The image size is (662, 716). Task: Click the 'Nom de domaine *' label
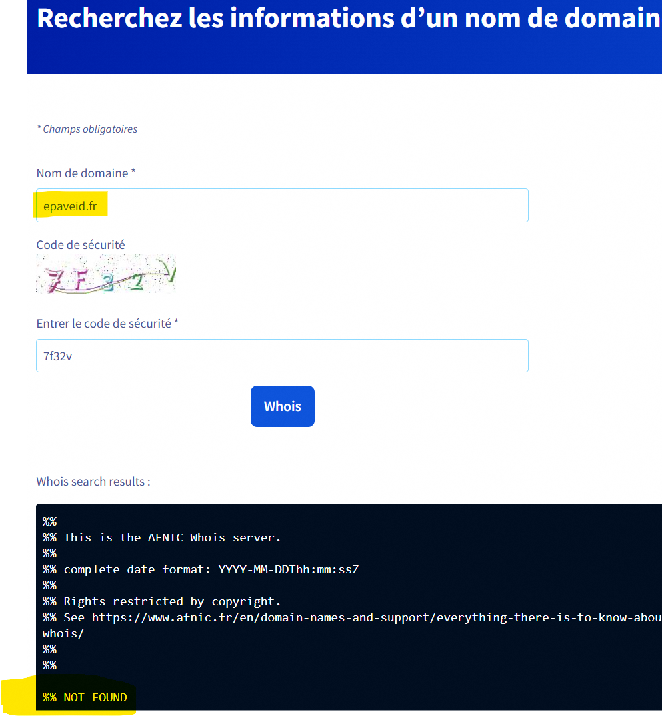coord(86,173)
